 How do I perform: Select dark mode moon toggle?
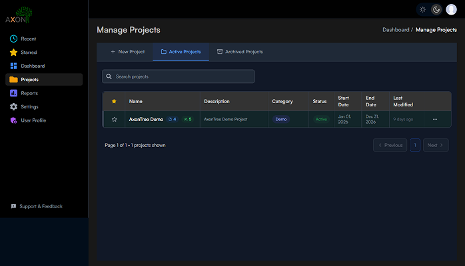coord(436,9)
